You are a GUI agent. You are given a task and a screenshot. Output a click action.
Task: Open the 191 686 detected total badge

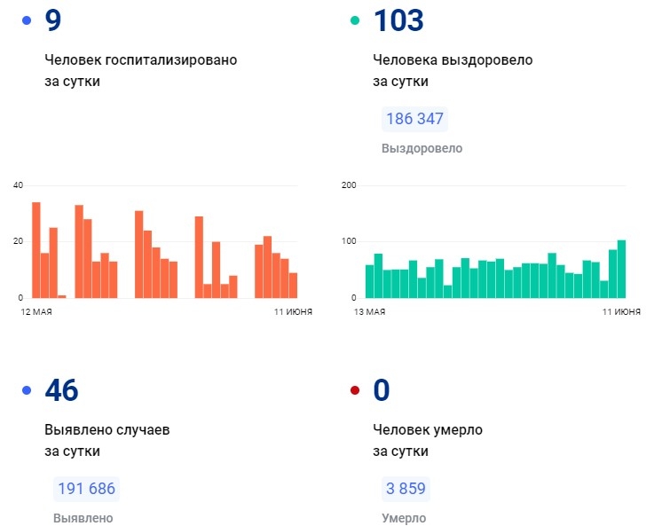(x=86, y=488)
